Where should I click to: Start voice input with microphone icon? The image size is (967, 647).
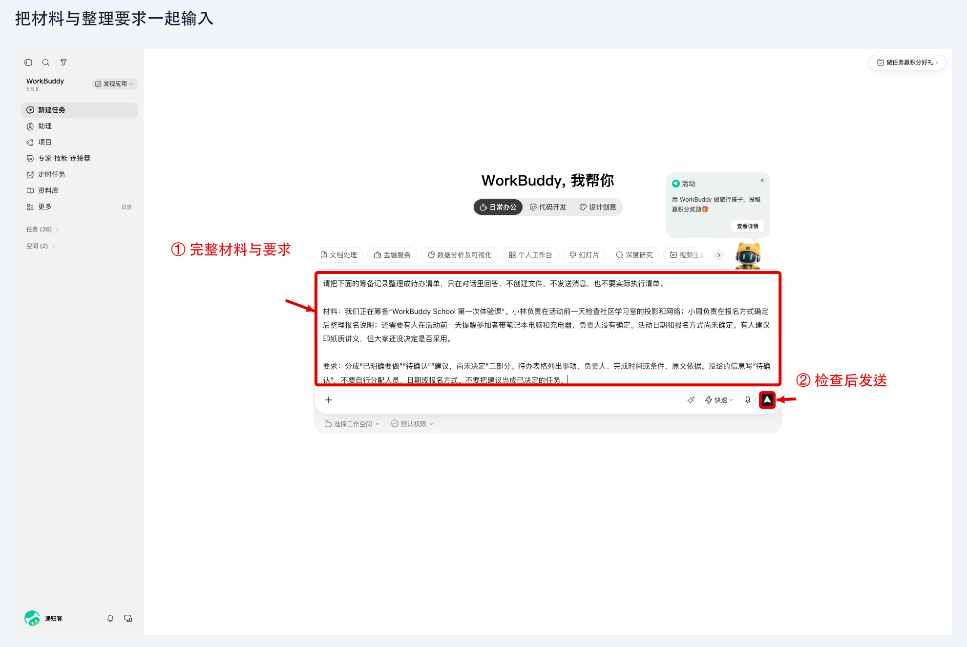point(748,400)
